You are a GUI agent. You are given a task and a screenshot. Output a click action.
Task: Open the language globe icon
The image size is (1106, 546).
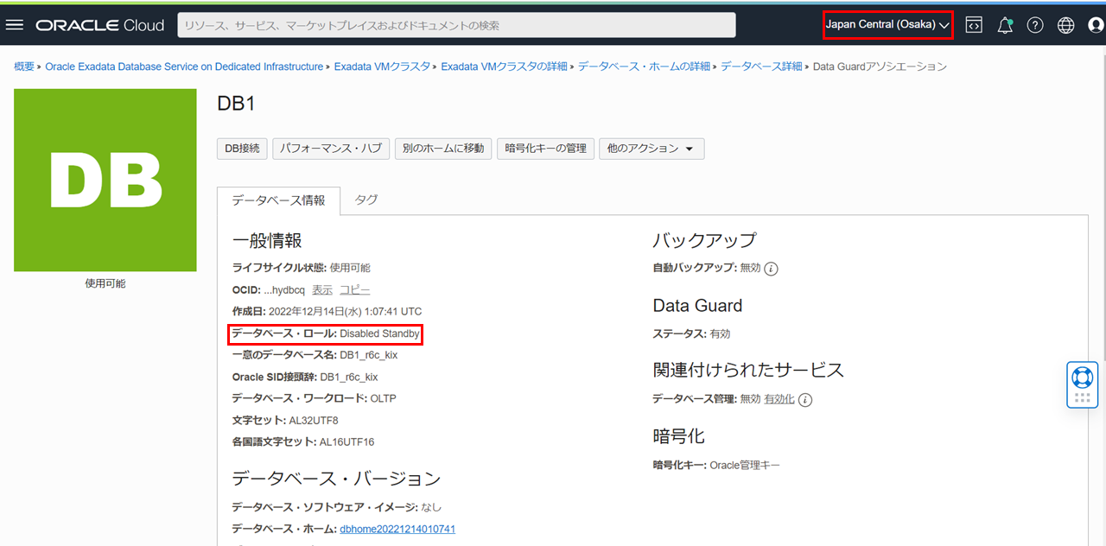tap(1066, 25)
